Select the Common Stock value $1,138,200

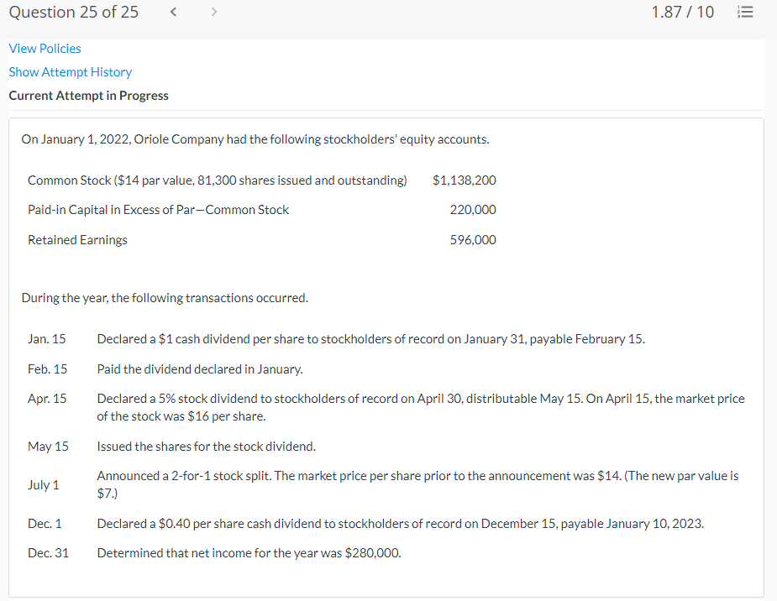pos(465,180)
